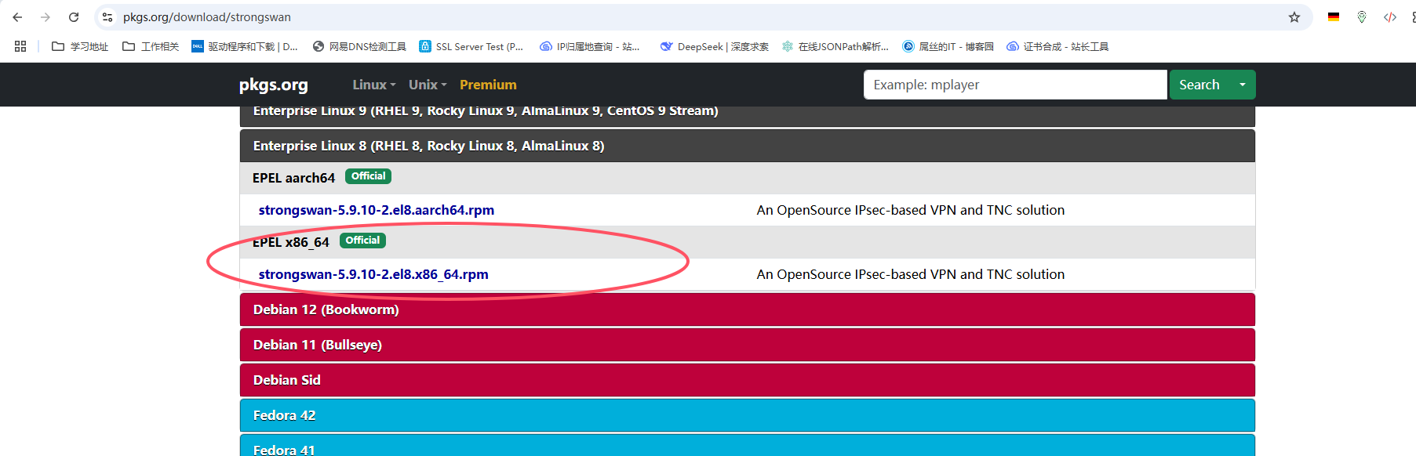Collapse the Enterprise Linux 8 section header
Viewport: 1416px width, 456px height.
click(747, 146)
